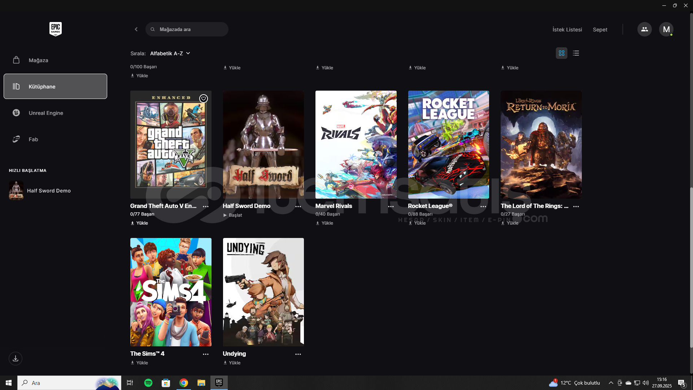Open the Unreal Engine sidebar section
This screenshot has height=390, width=693.
coord(46,113)
